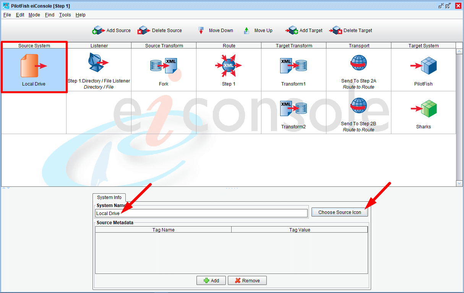The image size is (464, 293).
Task: Open the File menu
Action: point(7,15)
